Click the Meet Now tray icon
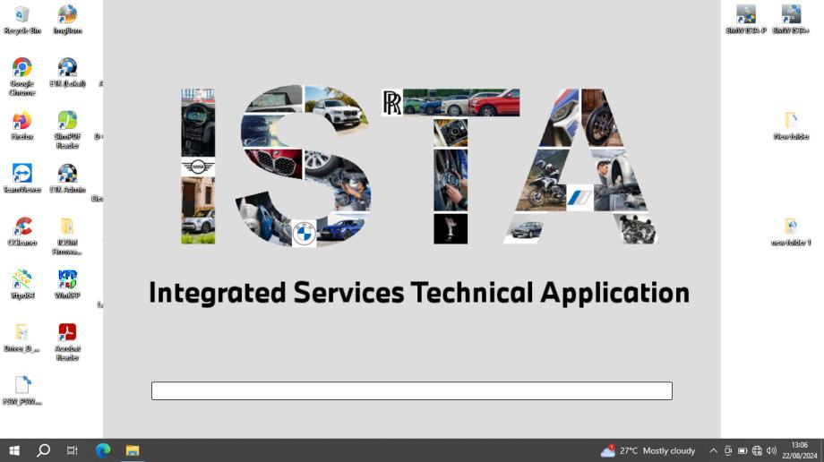The height and width of the screenshot is (462, 824). point(728,450)
